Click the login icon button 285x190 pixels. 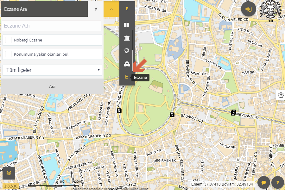249,9
